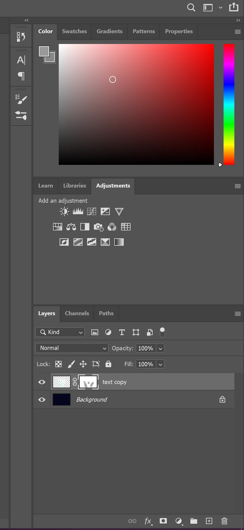Open the Character panel icon

pyautogui.click(x=21, y=60)
